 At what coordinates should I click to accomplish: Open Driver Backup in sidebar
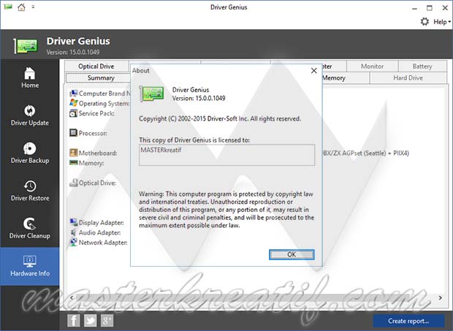coord(30,153)
